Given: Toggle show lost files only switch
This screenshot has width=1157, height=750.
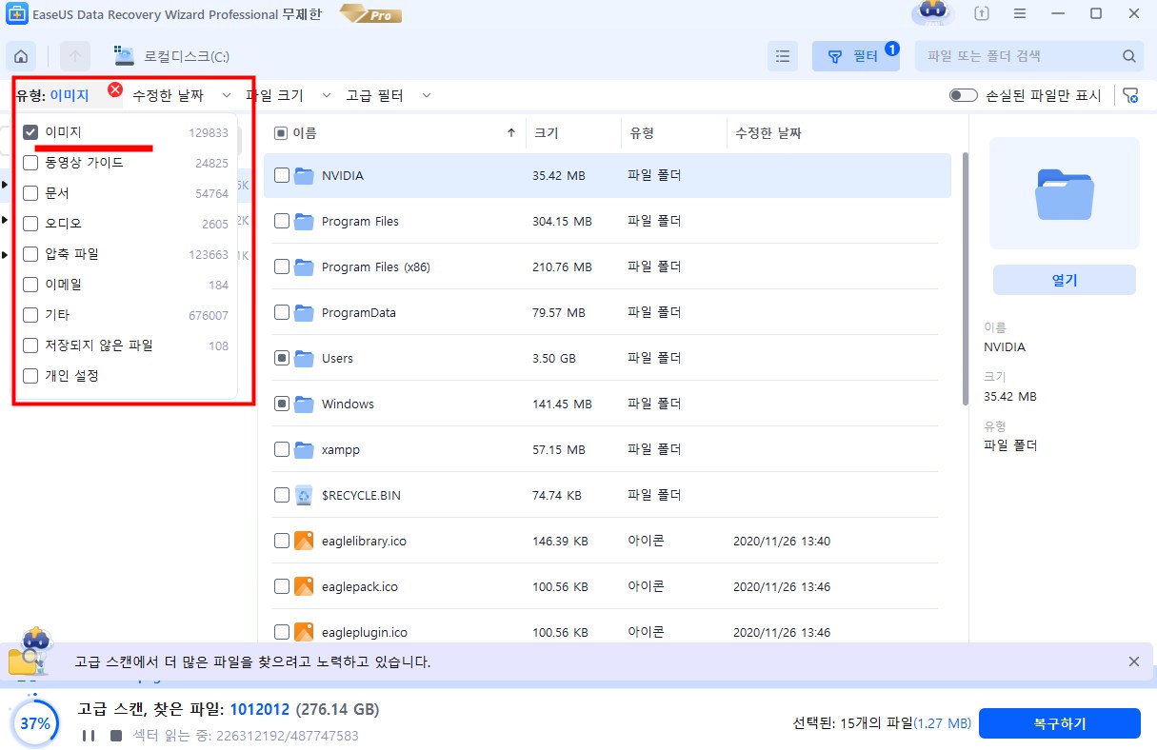Looking at the screenshot, I should (963, 95).
